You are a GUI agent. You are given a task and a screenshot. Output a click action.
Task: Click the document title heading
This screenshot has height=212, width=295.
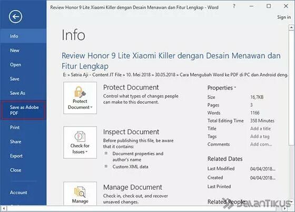(171, 61)
